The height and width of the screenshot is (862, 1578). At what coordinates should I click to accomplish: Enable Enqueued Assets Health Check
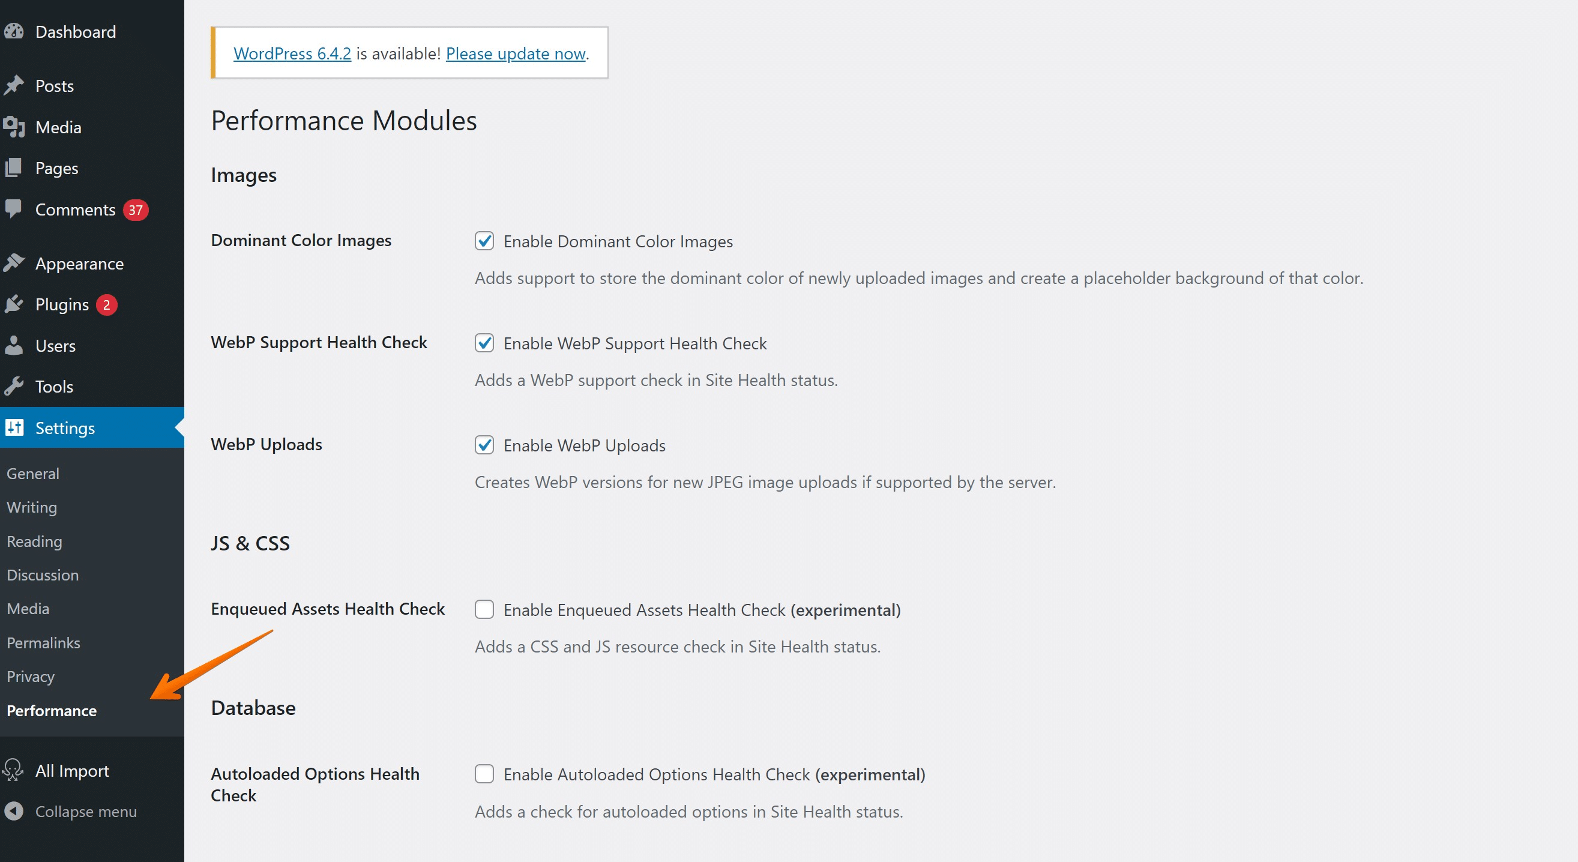pyautogui.click(x=484, y=610)
